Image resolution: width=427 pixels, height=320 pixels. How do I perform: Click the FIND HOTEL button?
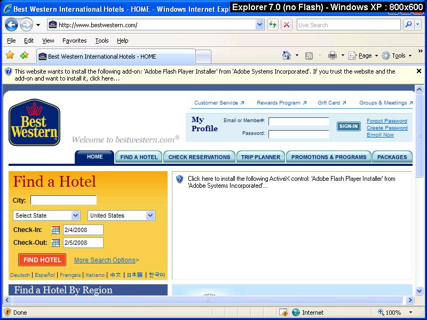point(42,260)
